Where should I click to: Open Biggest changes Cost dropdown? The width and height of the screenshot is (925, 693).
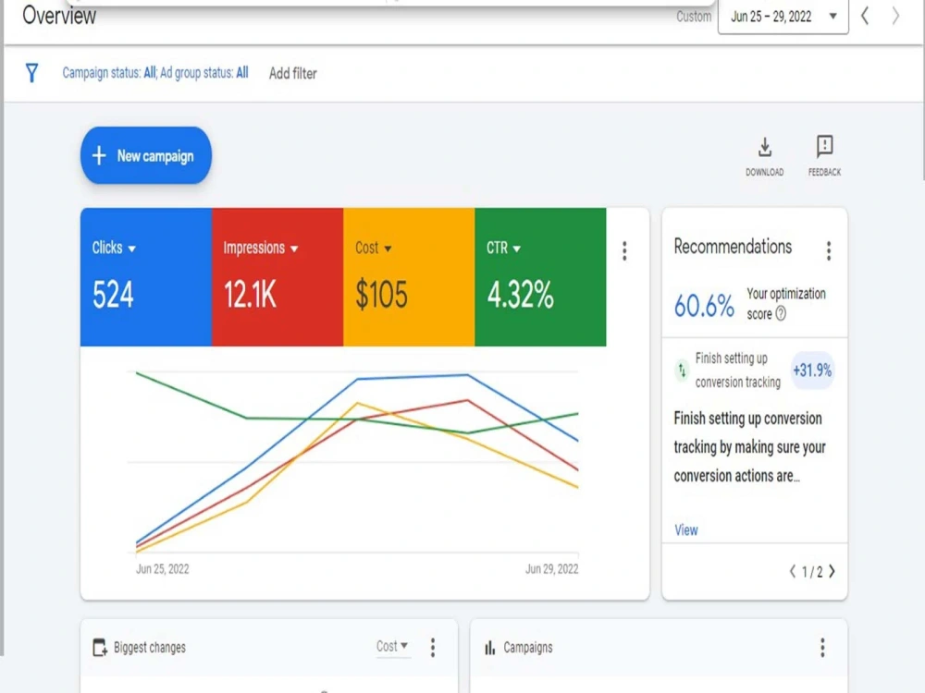(392, 647)
